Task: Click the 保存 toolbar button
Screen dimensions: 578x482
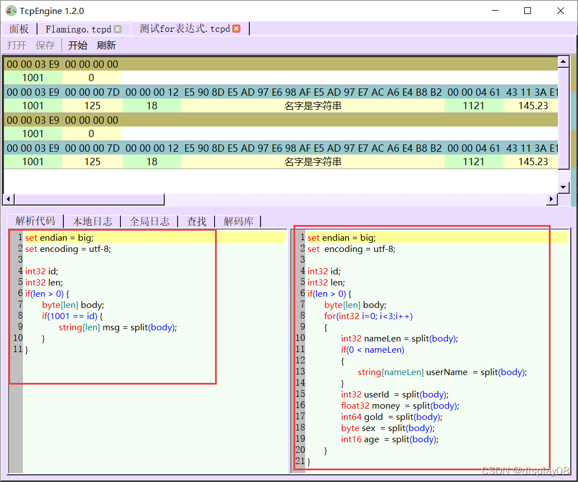Action: tap(45, 45)
